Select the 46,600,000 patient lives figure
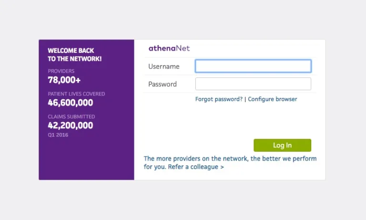This screenshot has height=220, width=366. coord(71,103)
